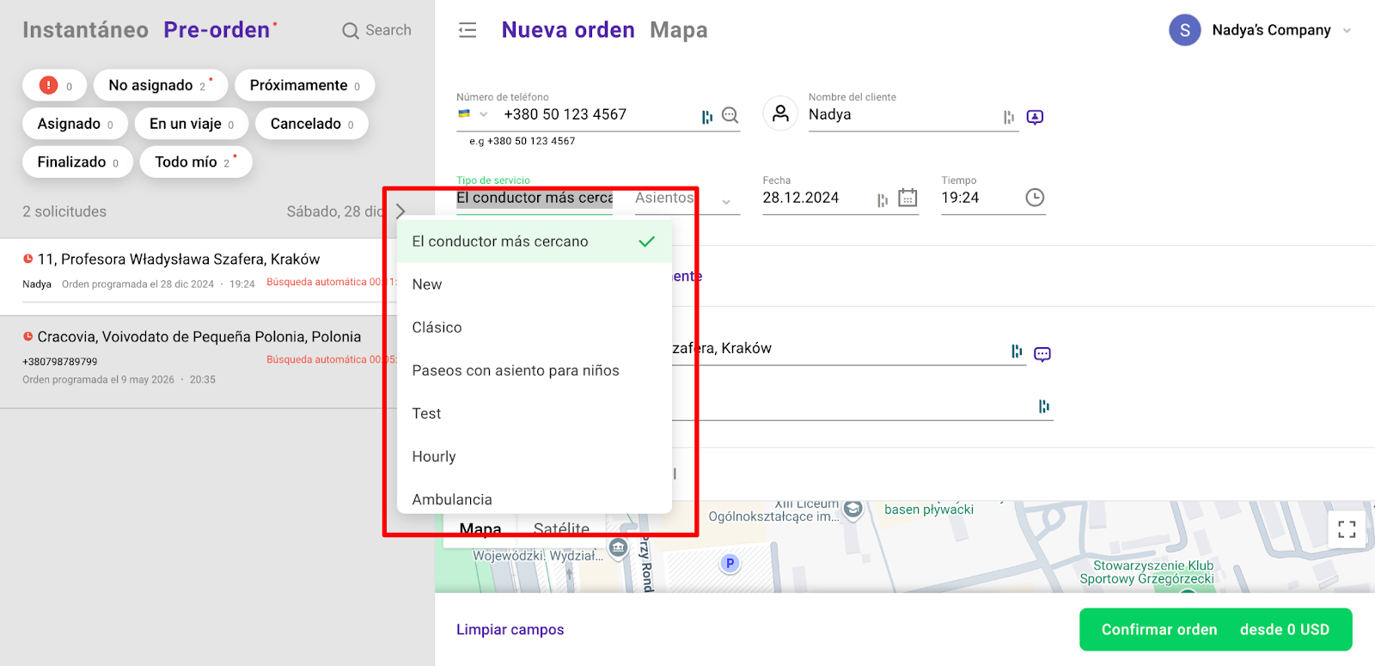
Task: Click the Nadya's Company avatar
Action: pyautogui.click(x=1185, y=30)
